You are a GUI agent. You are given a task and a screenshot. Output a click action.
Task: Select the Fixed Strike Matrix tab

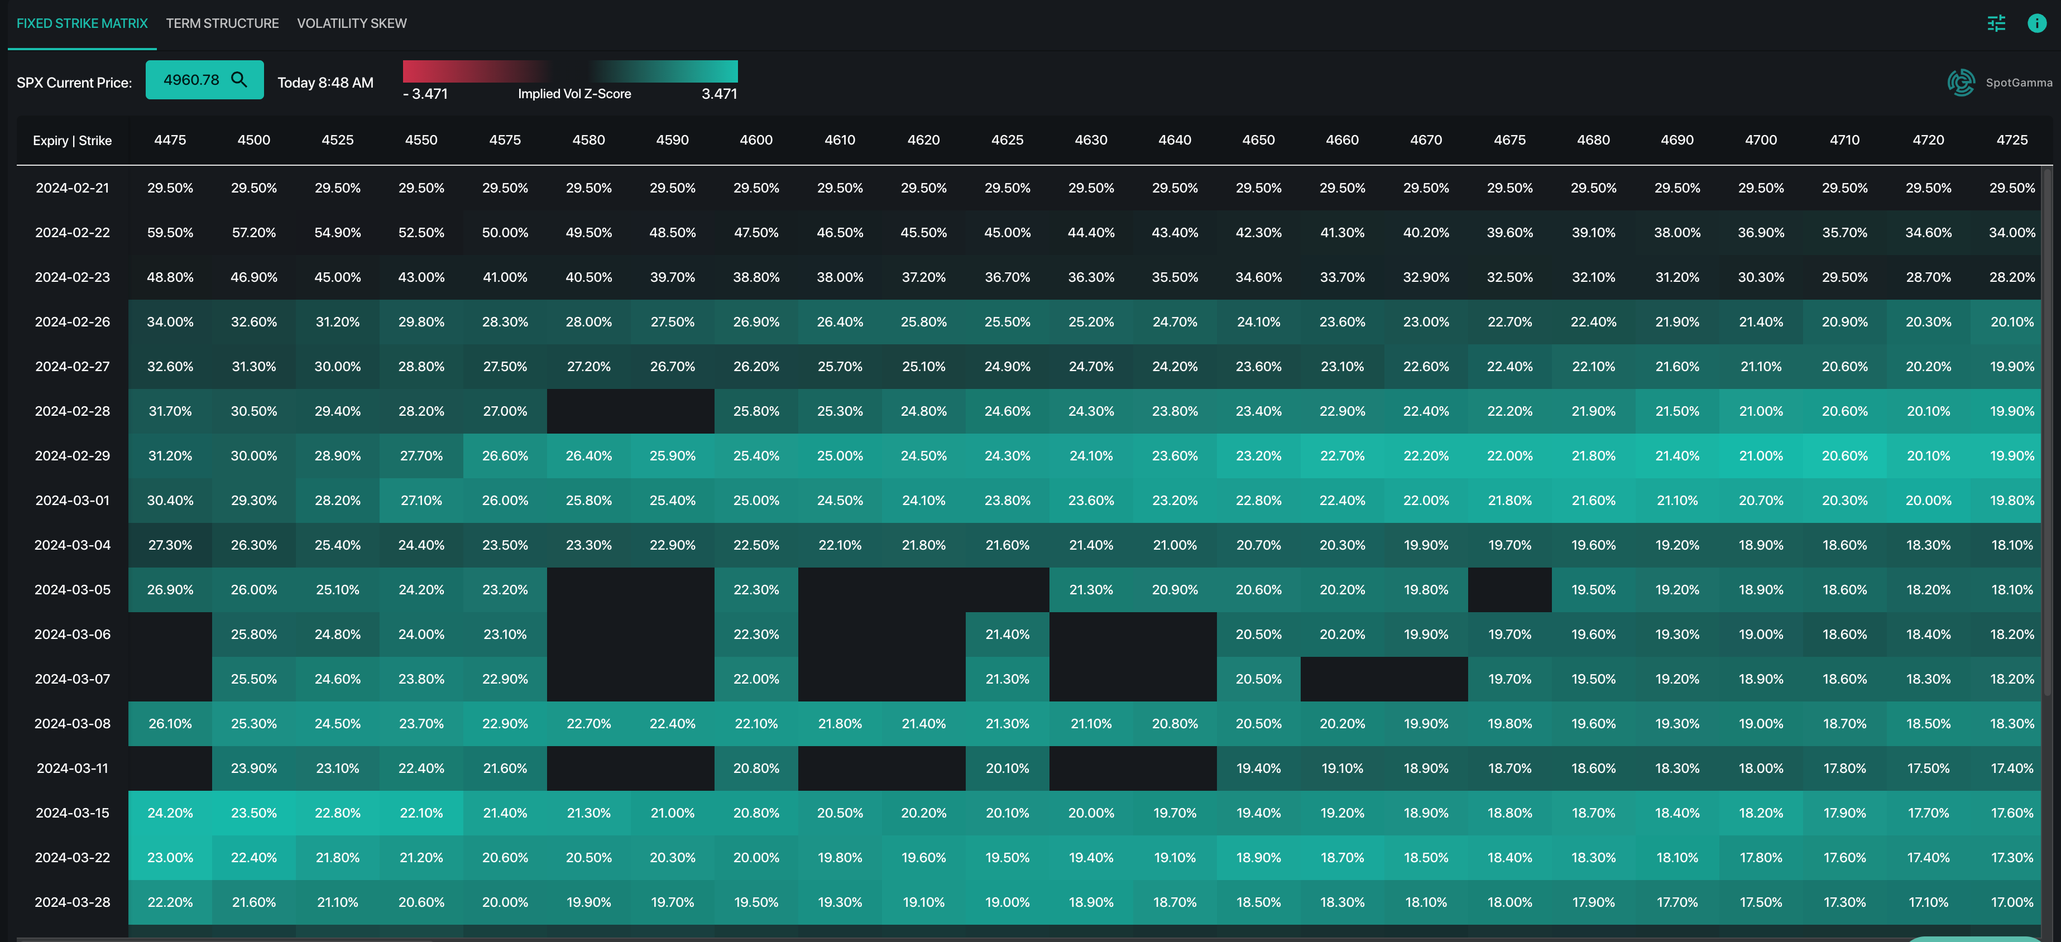coord(82,23)
